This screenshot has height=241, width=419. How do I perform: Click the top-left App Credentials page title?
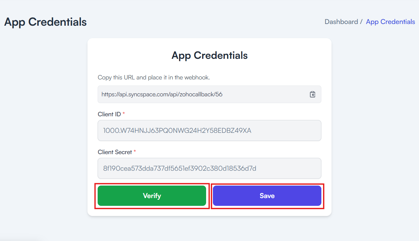click(x=45, y=22)
